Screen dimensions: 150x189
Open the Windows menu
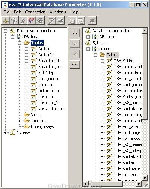click(x=58, y=12)
